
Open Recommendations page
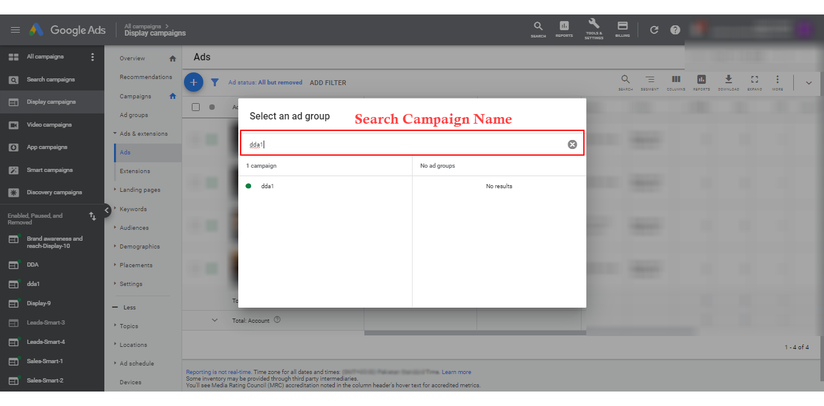click(x=146, y=77)
